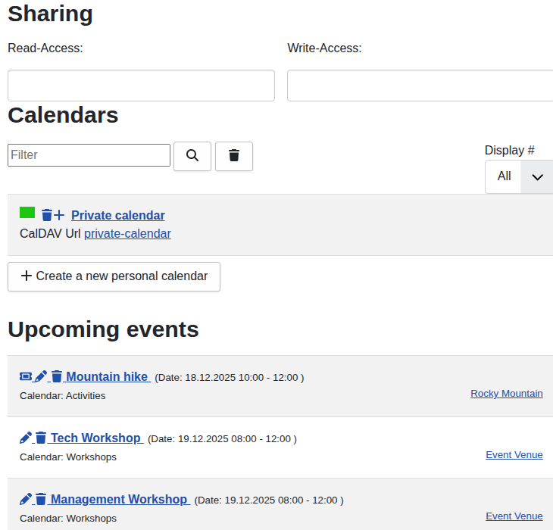553x530 pixels.
Task: Delete the Private calendar via trash icon
Action: [47, 216]
